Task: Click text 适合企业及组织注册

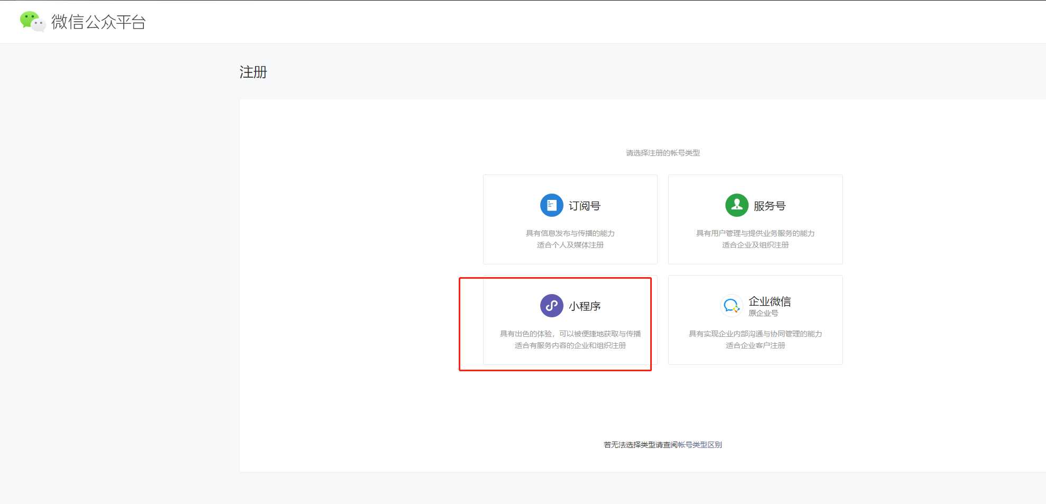Action: 756,245
